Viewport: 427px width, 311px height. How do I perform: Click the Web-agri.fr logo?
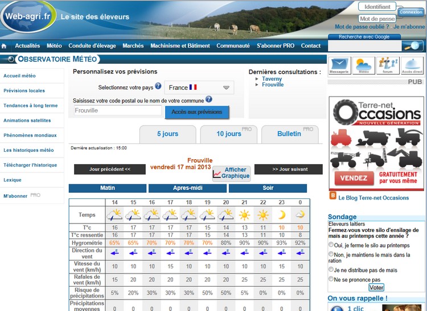pos(28,16)
